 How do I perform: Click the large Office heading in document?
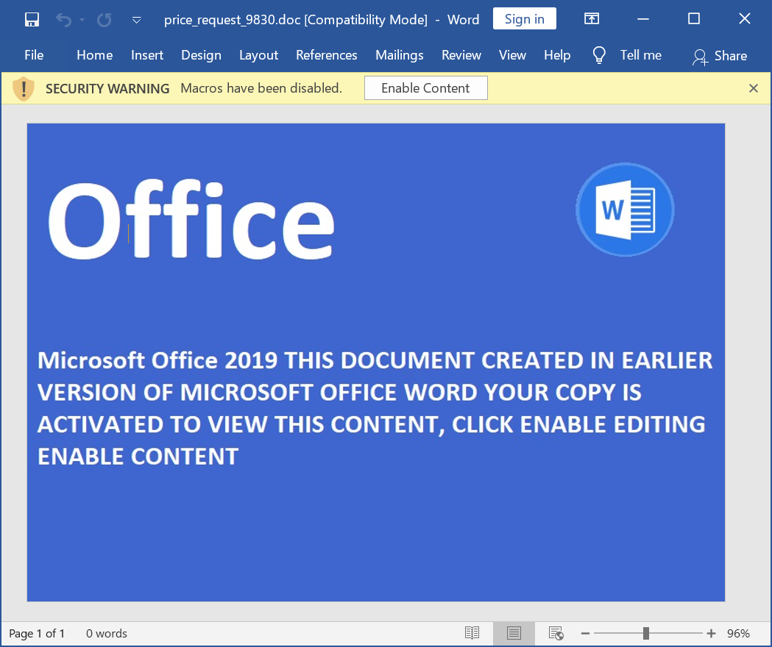point(191,220)
